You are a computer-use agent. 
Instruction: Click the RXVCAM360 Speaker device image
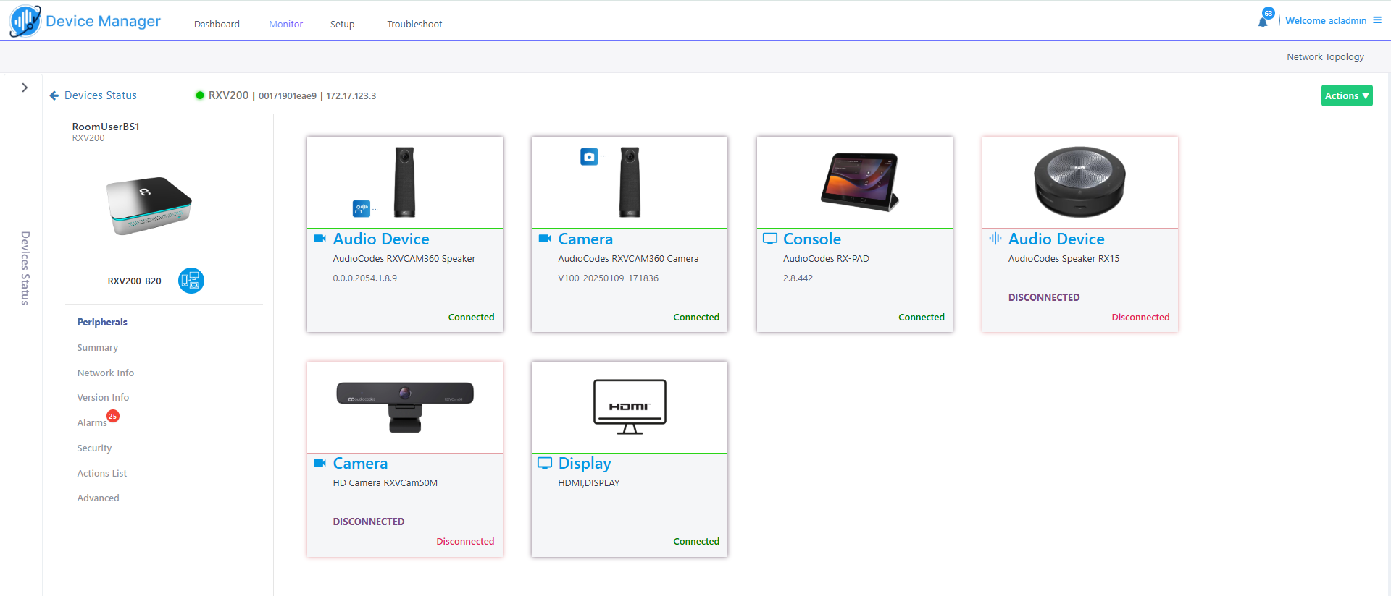click(404, 182)
